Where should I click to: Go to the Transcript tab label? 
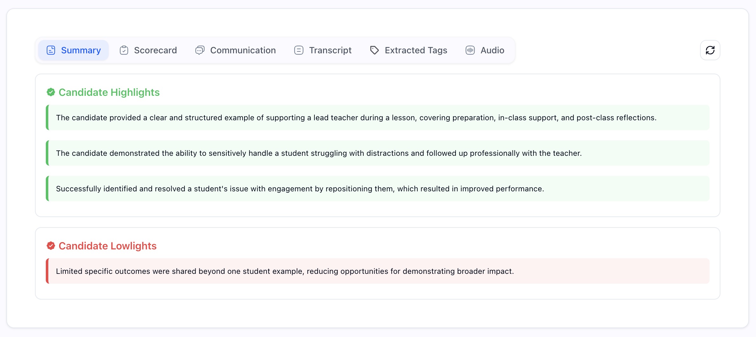[x=330, y=50]
